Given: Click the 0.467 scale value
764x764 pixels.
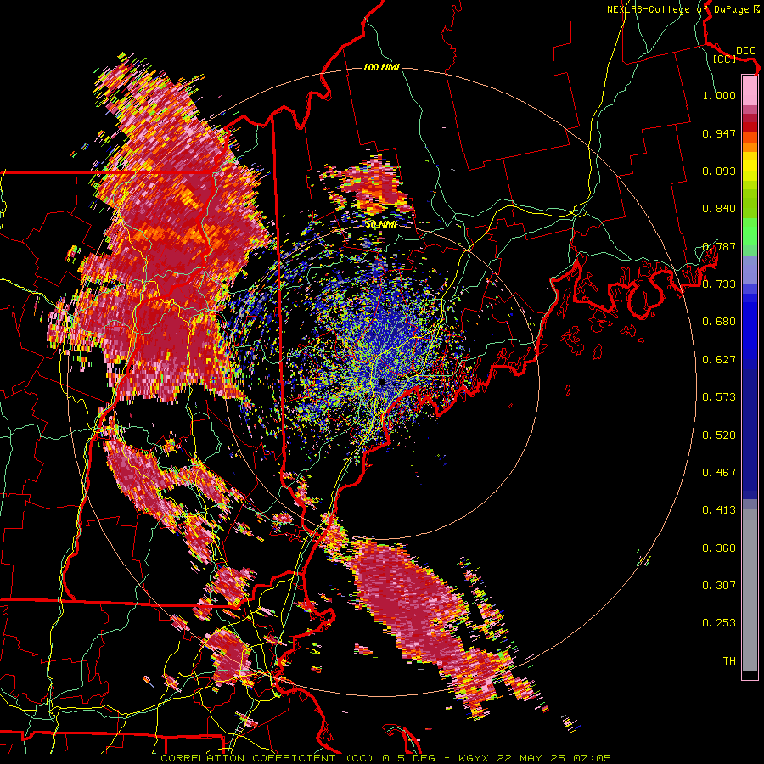Looking at the screenshot, I should [x=719, y=473].
